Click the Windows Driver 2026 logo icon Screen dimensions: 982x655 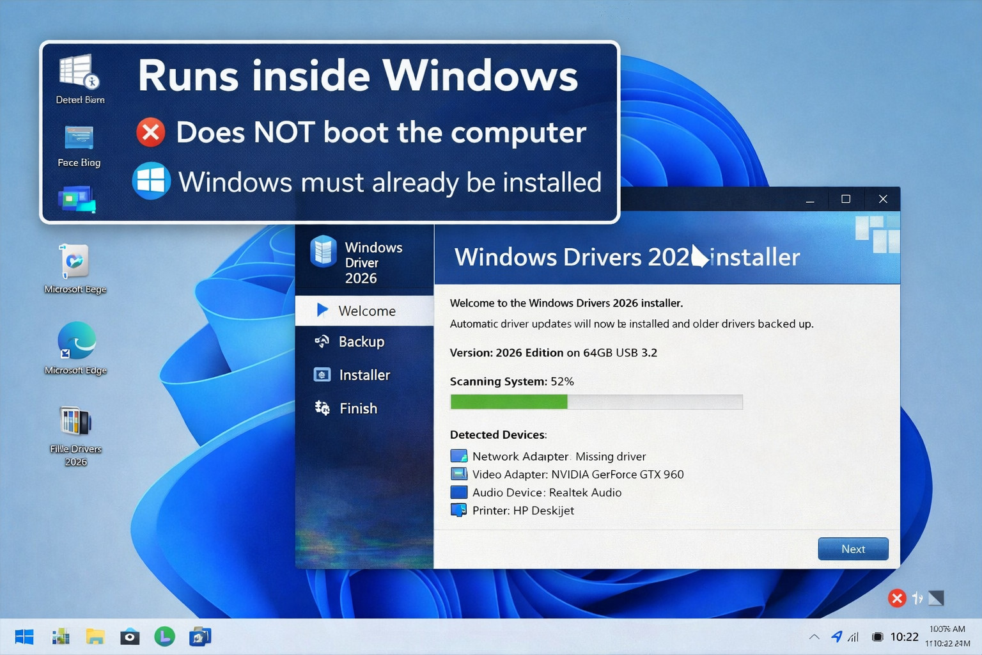[323, 251]
